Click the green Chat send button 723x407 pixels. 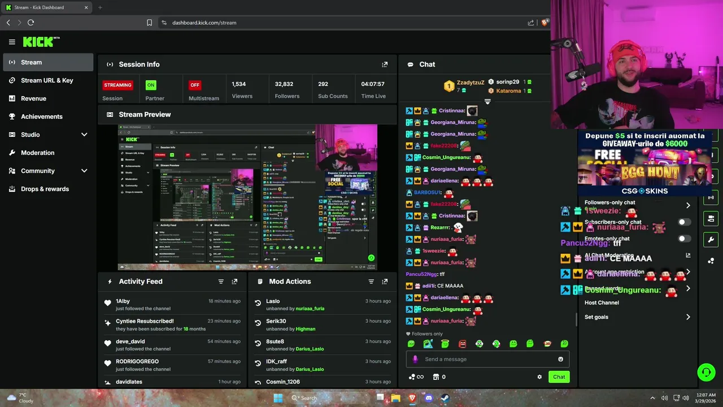tap(559, 377)
